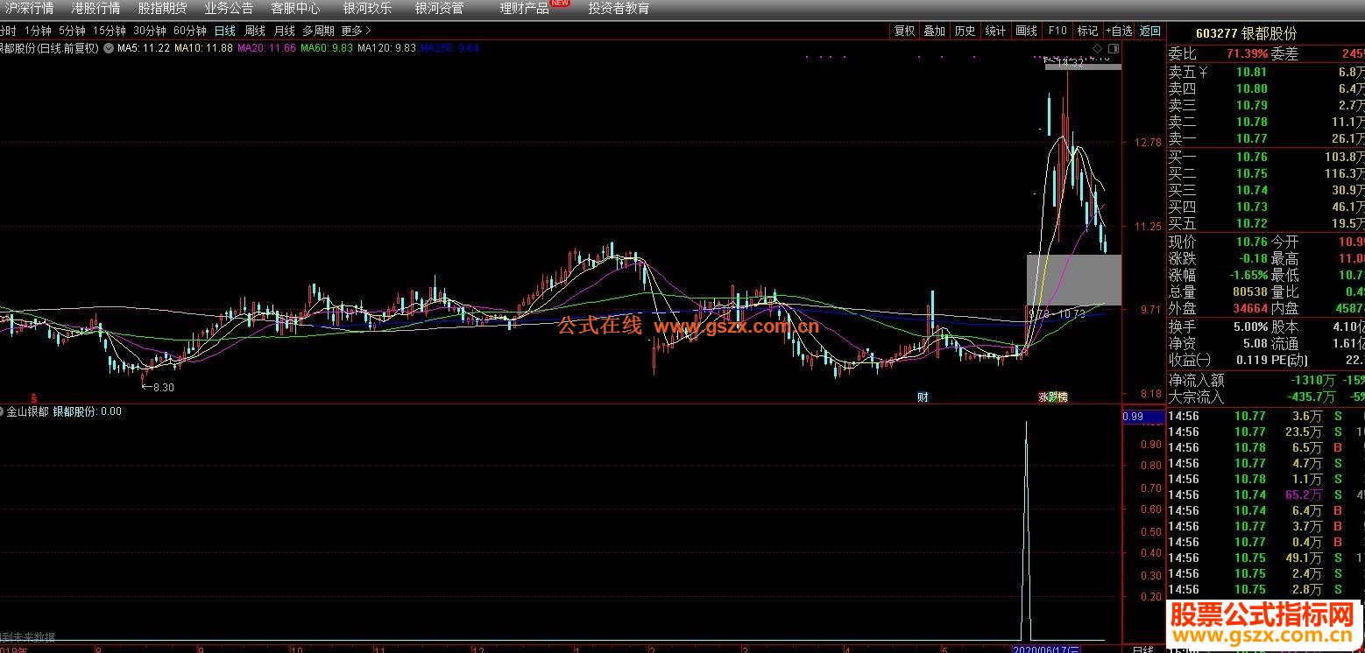1365x653 pixels.
Task: Click the 换手 5.00% value
Action: point(1248,326)
